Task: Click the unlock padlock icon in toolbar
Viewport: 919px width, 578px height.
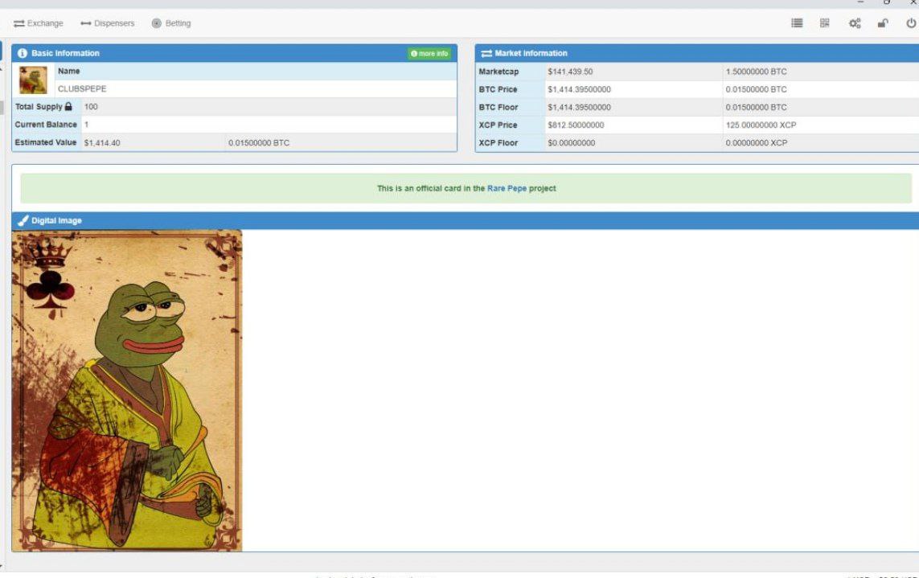Action: click(x=883, y=23)
